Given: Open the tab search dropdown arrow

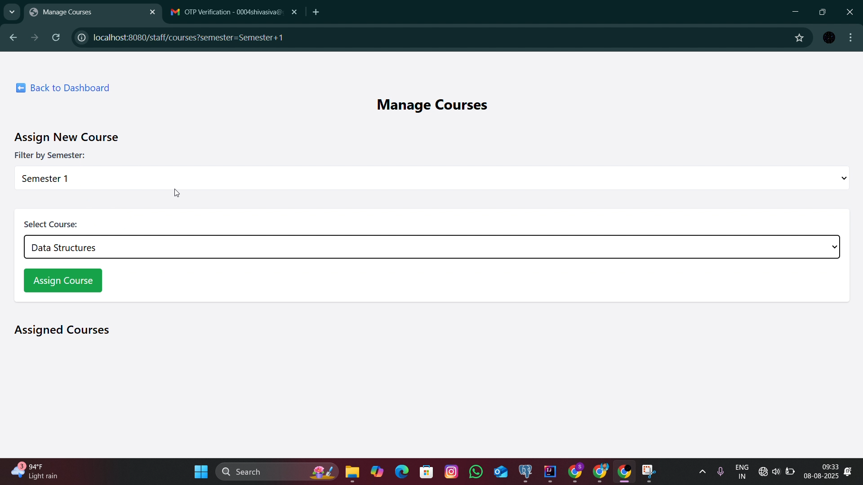Looking at the screenshot, I should [12, 12].
